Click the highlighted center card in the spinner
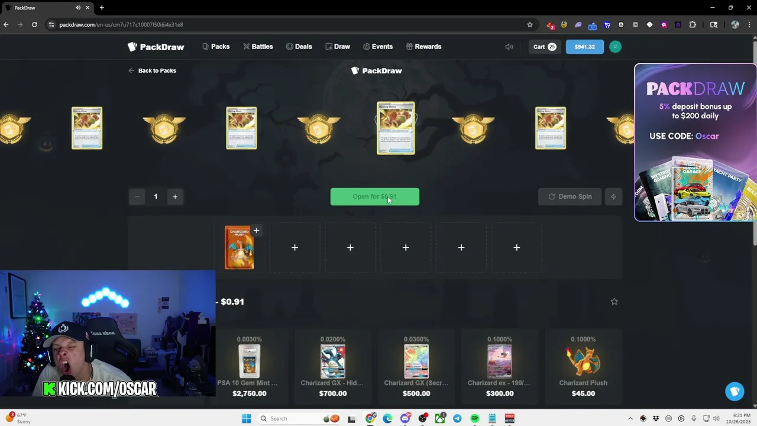The image size is (757, 426). pos(396,128)
